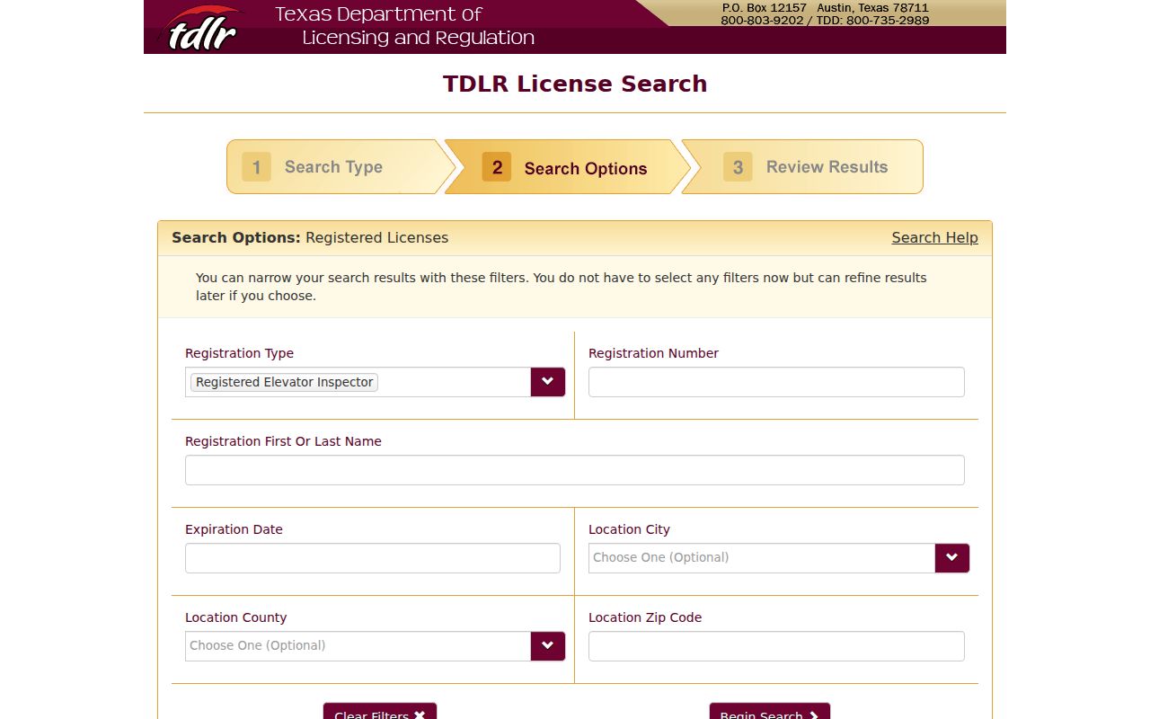Screen dimensions: 1150x719
Task: Click the phone number 800-803-9202 text
Action: point(762,20)
